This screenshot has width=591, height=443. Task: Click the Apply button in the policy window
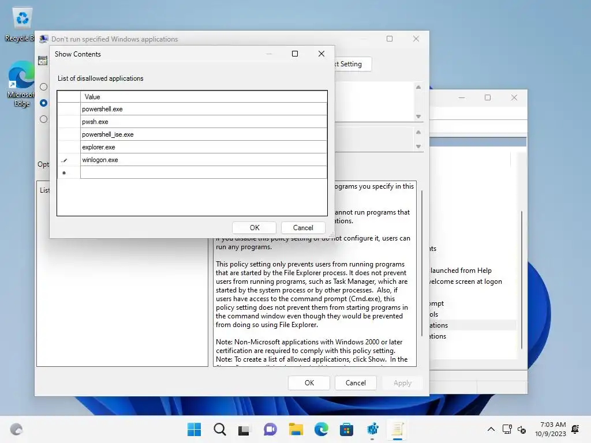(402, 383)
